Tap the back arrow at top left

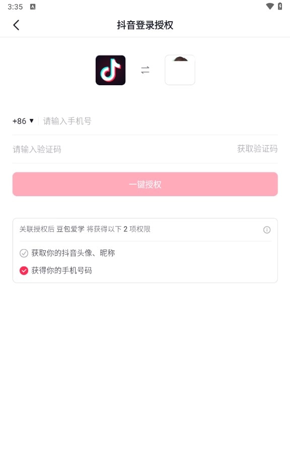click(16, 25)
